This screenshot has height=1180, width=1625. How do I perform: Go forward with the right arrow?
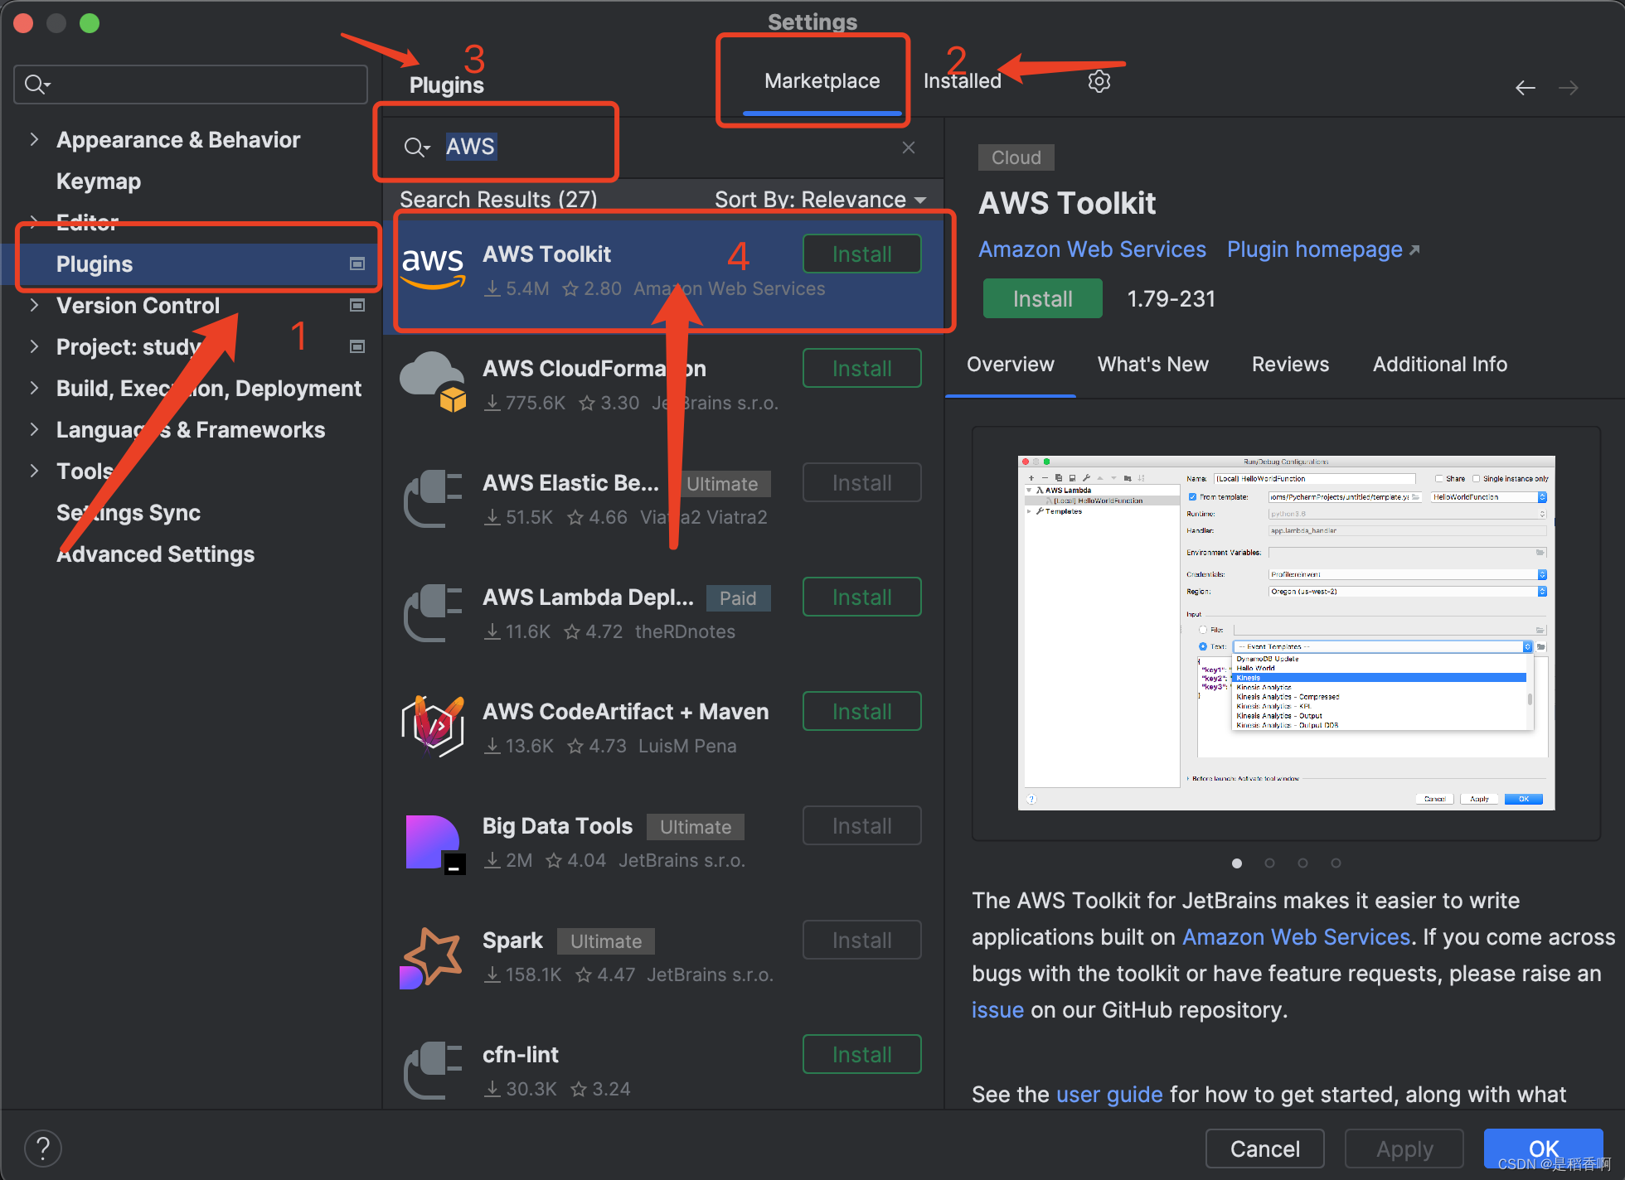pyautogui.click(x=1569, y=88)
